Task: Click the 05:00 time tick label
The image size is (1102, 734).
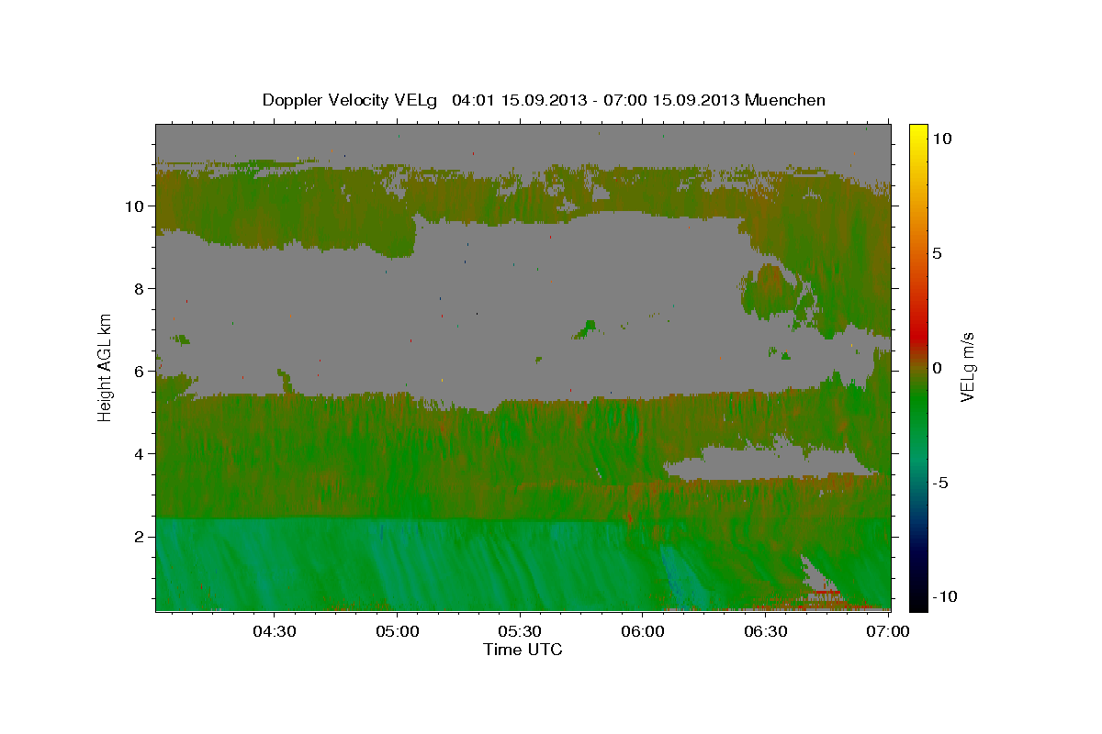Action: click(397, 630)
